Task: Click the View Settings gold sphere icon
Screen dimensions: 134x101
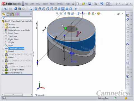Action: 98,13
